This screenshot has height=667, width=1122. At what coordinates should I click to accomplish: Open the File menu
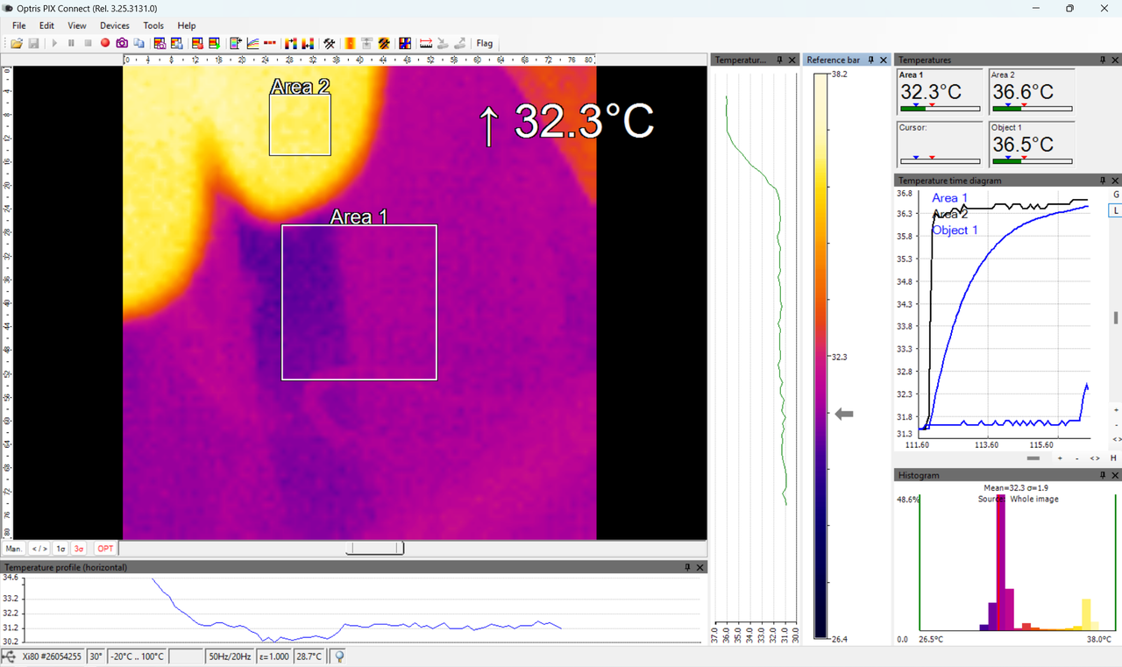[18, 25]
